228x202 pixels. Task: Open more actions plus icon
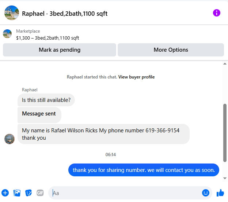tap(5, 193)
